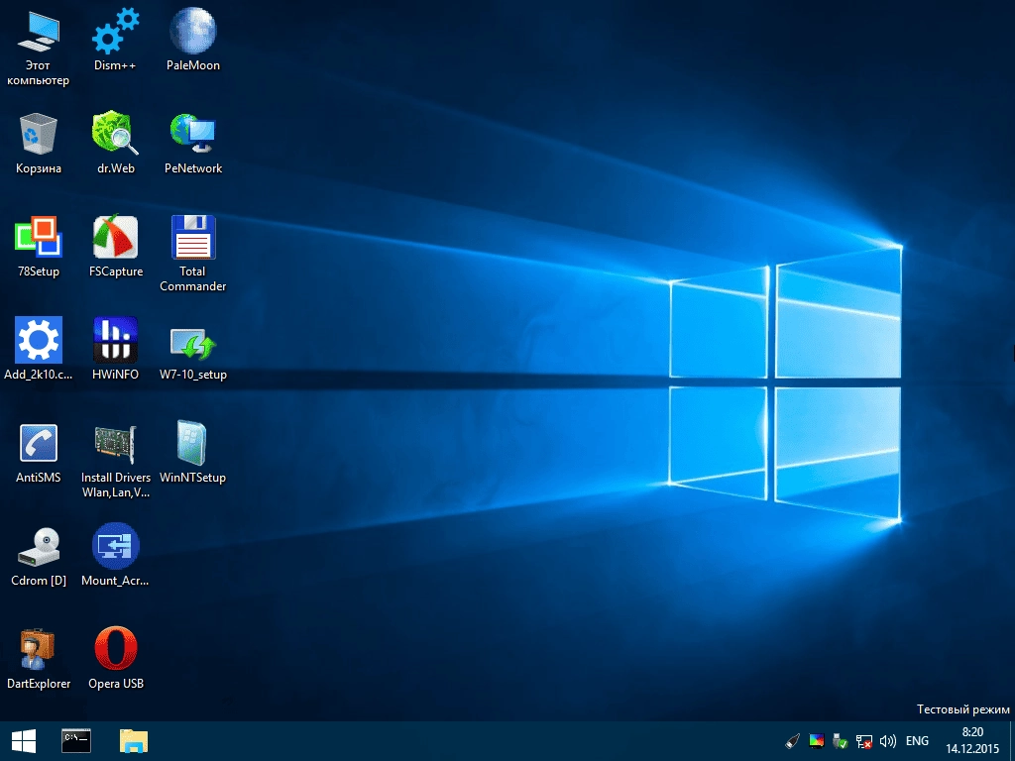Open File Explorer from the taskbar

click(x=134, y=741)
